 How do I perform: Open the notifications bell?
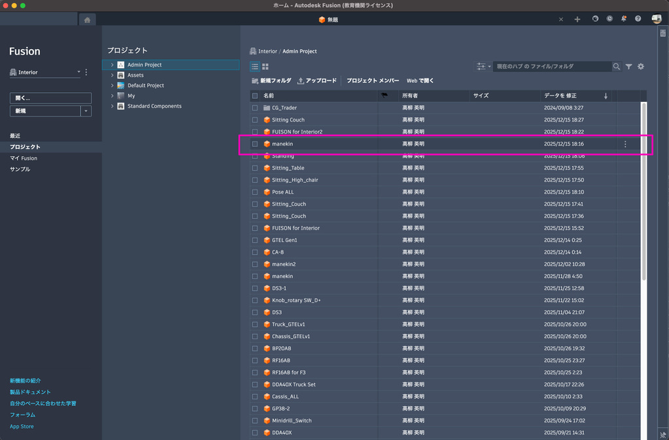pos(624,19)
